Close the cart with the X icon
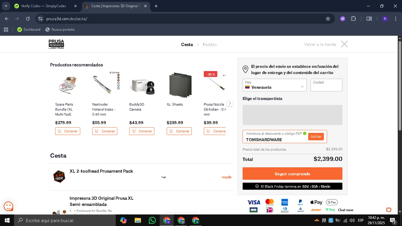 tap(344, 44)
